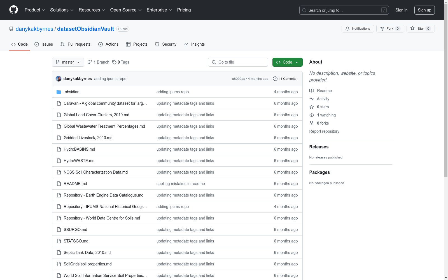
Task: Click the file icon beside Global Wastewater Treatment Percentages
Action: click(59, 126)
